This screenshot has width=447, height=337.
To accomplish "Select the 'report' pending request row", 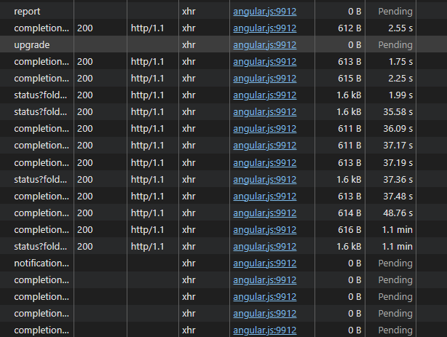I will coord(28,12).
